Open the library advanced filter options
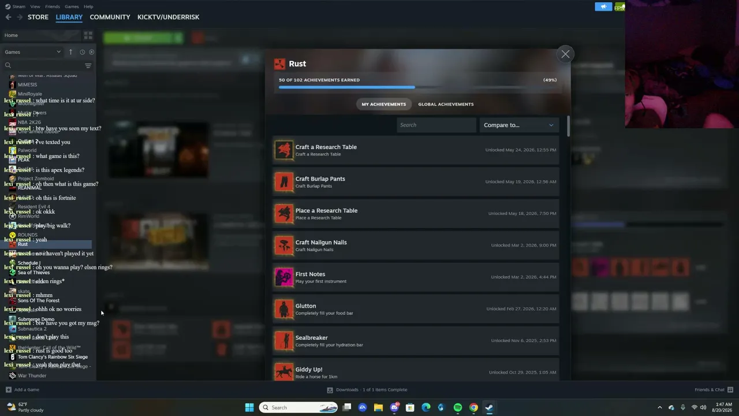Viewport: 739px width, 416px height. tap(88, 66)
